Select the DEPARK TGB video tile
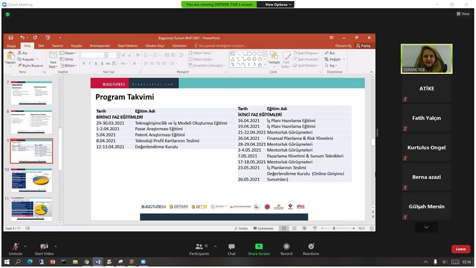476x268 pixels. [426, 59]
